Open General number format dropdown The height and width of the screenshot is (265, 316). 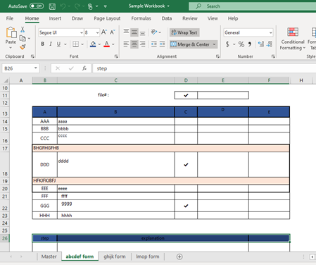point(271,32)
